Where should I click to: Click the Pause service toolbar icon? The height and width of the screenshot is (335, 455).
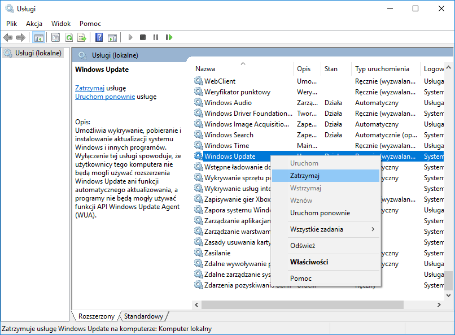point(156,37)
